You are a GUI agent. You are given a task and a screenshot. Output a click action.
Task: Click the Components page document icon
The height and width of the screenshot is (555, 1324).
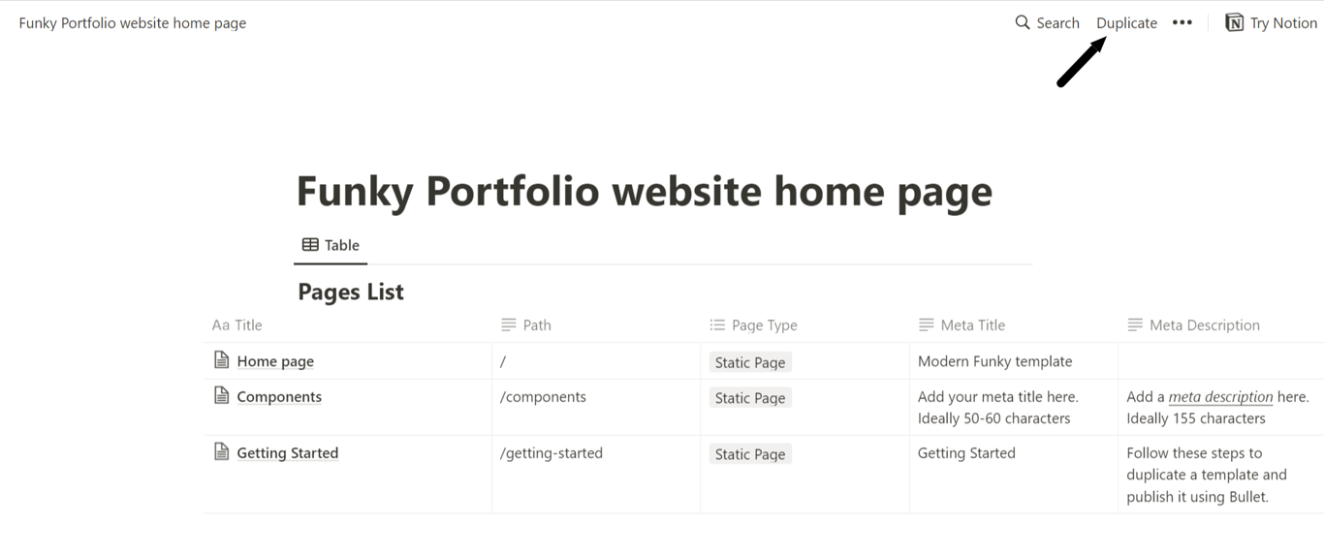(222, 395)
